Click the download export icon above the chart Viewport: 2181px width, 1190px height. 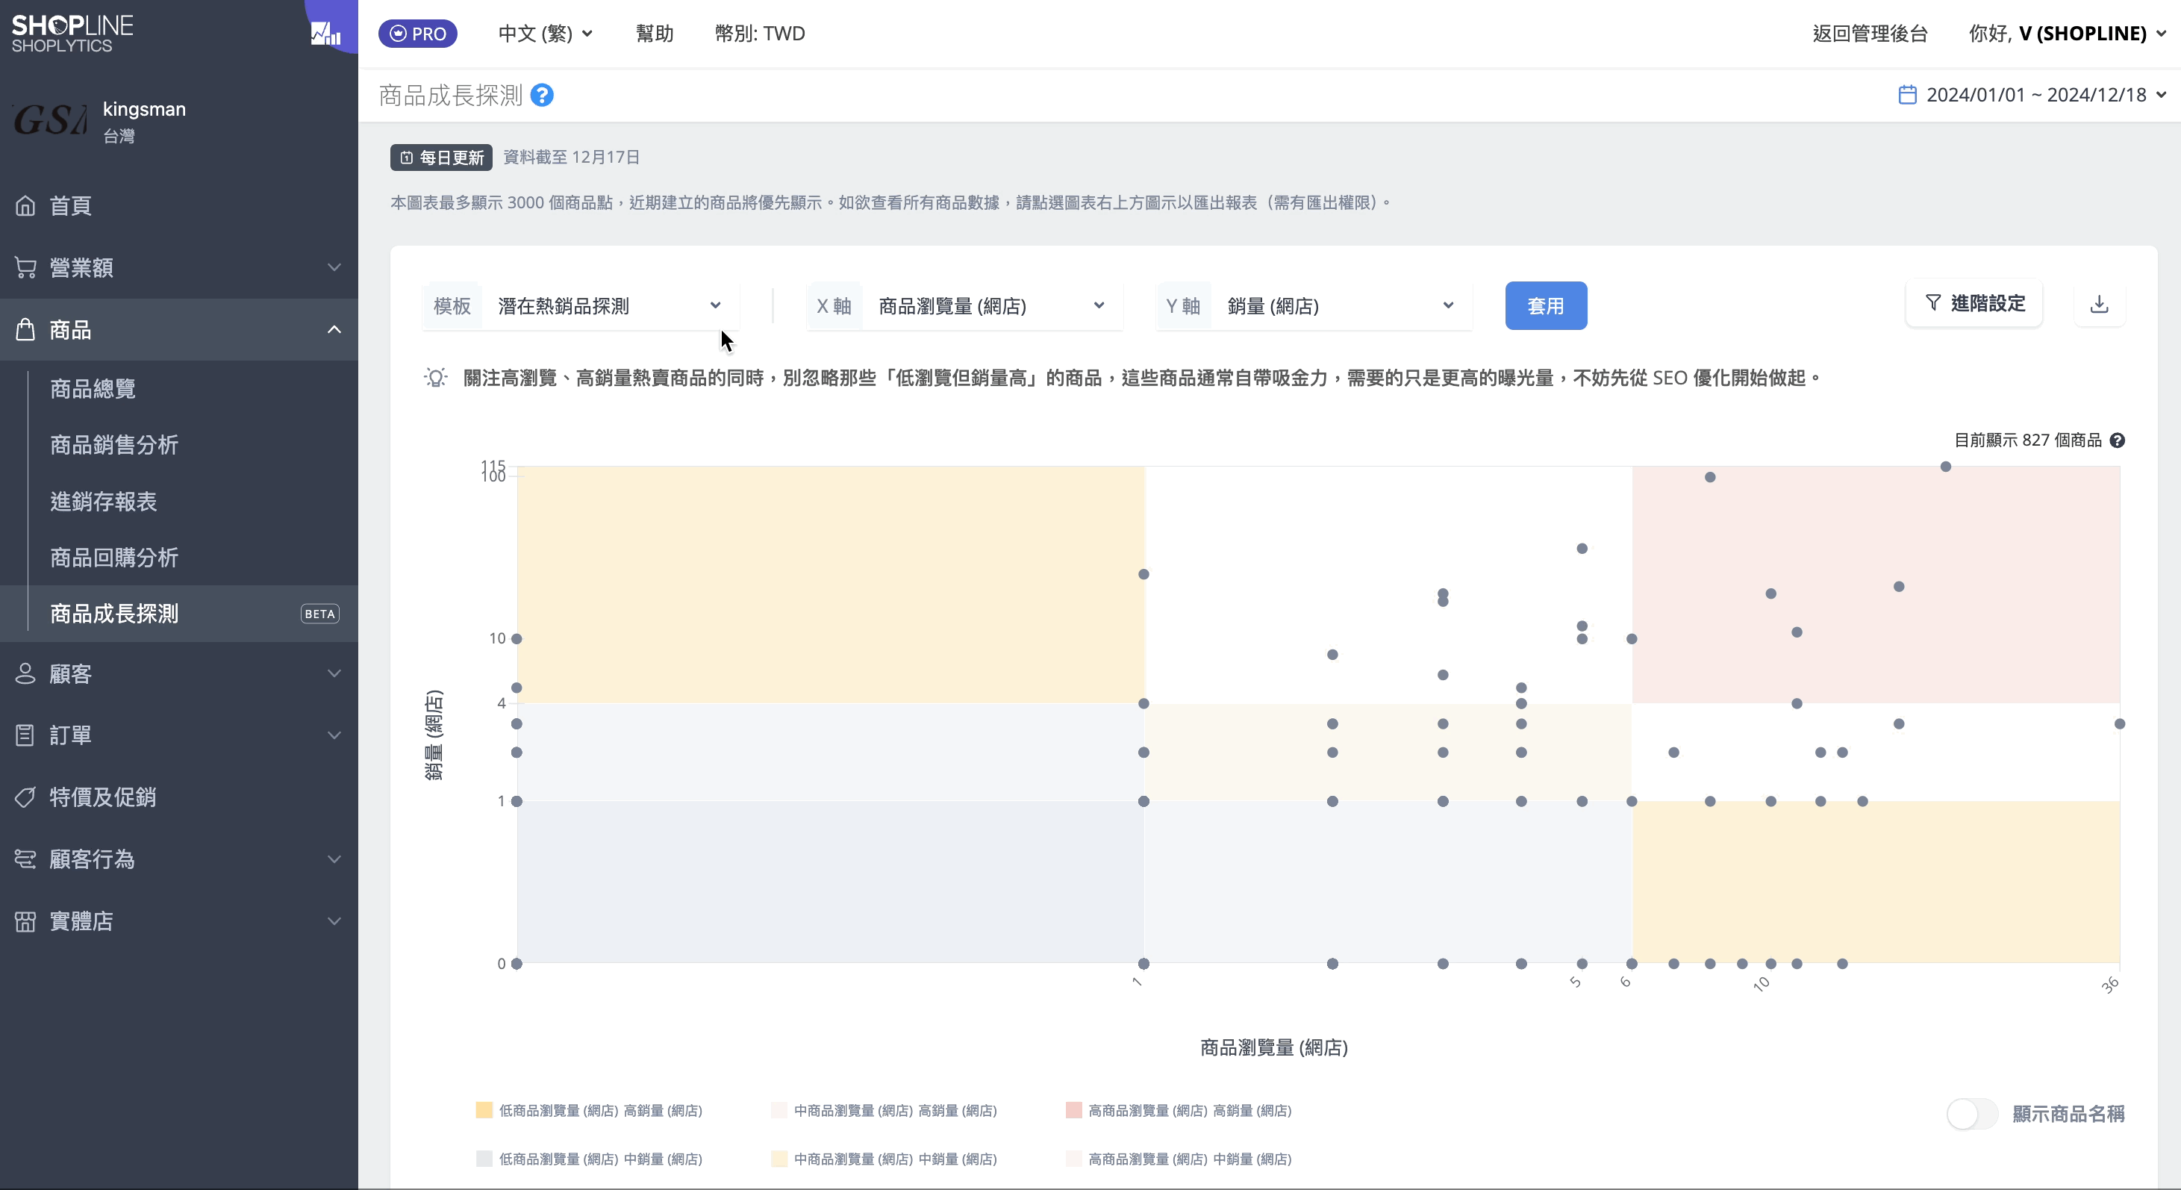tap(2099, 304)
